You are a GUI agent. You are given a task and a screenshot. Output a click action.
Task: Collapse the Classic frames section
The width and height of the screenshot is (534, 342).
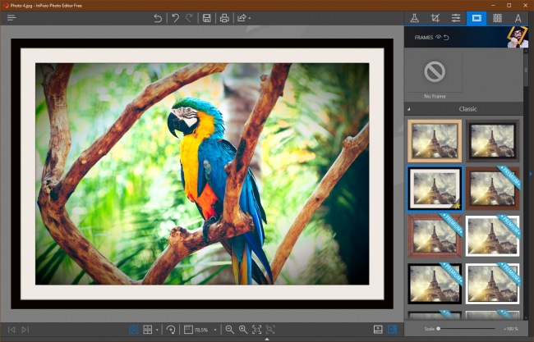pos(408,109)
